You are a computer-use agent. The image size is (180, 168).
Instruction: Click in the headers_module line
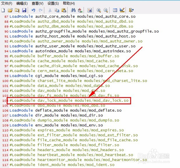[67, 150]
